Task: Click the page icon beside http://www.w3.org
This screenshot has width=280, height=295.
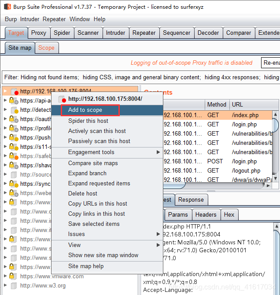Action: [x=14, y=285]
